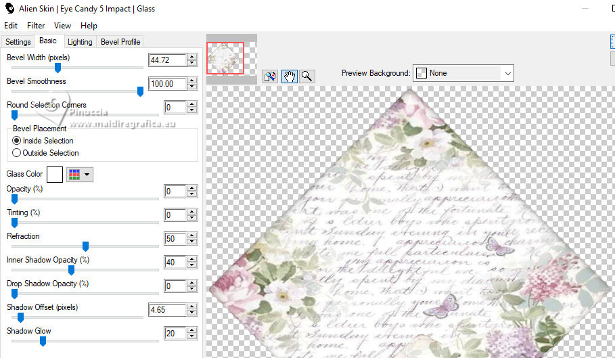Click the Bevel Smoothness value field
615x358 pixels.
pyautogui.click(x=168, y=83)
